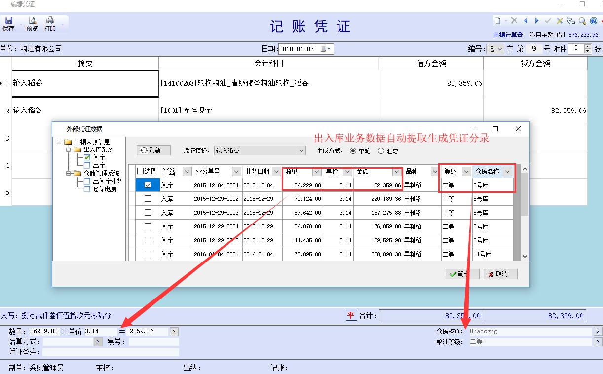Viewport: 603px width, 374px height.
Task: Open the blue Help question-mark icon
Action: [594, 21]
